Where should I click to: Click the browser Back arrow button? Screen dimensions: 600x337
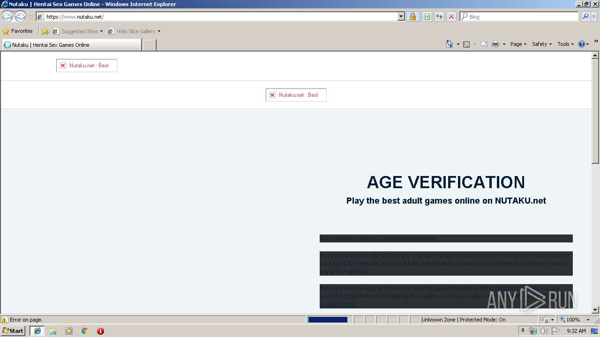[x=7, y=17]
